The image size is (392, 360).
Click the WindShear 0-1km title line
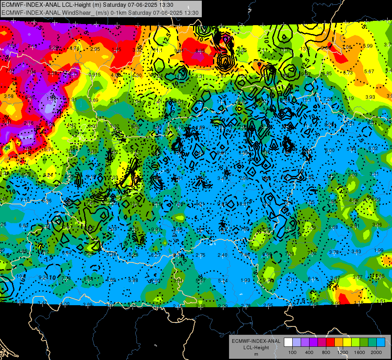(x=100, y=13)
